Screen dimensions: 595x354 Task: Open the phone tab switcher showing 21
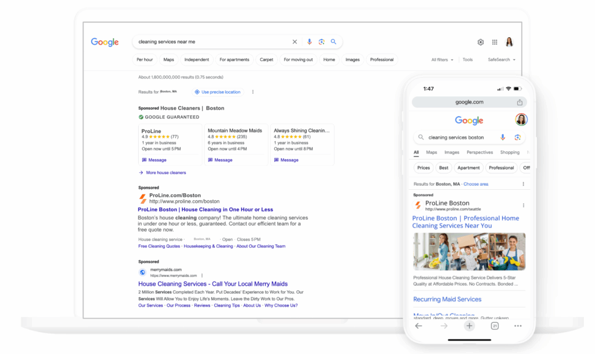point(494,326)
